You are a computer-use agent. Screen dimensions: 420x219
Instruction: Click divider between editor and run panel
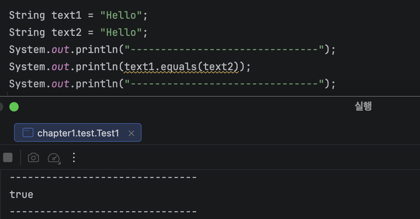[x=210, y=96]
